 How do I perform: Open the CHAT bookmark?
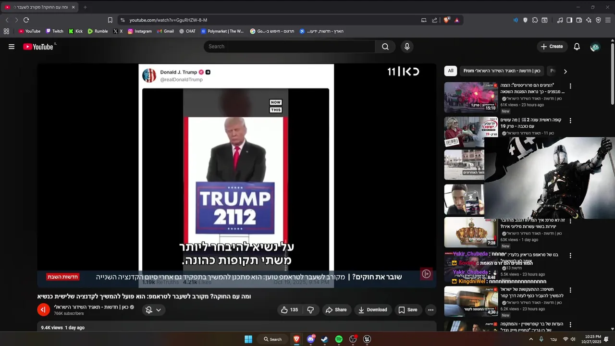(187, 31)
